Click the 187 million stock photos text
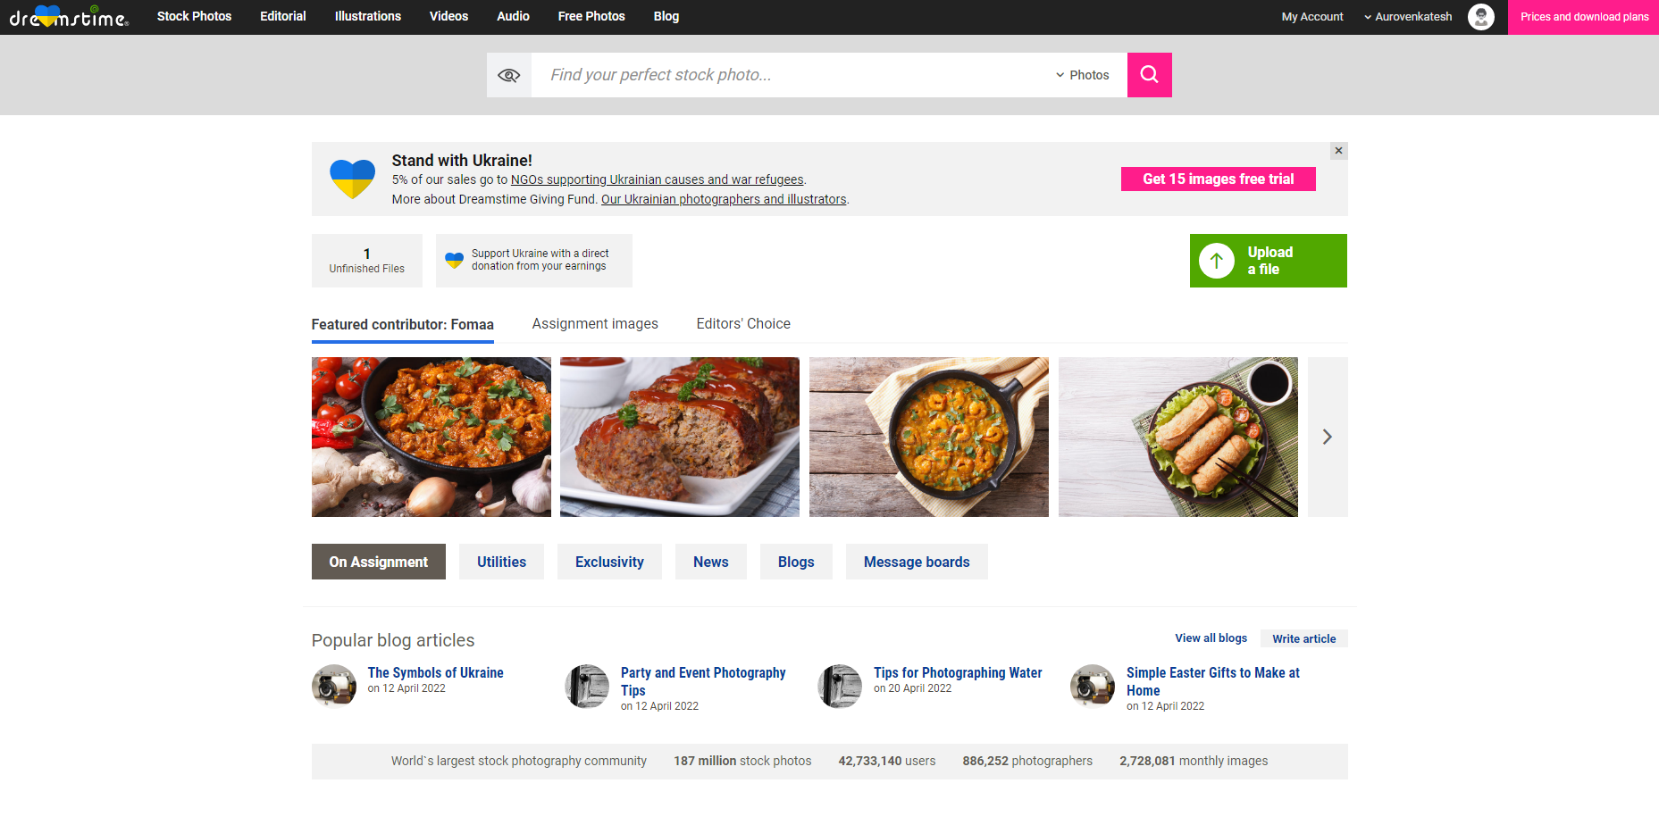The image size is (1659, 825). 742,761
